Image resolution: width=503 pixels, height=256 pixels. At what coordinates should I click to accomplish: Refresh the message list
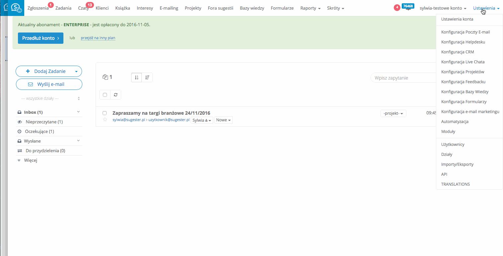click(x=116, y=95)
